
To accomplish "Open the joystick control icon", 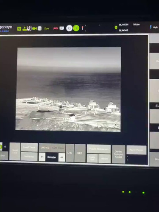I will pos(25,28).
